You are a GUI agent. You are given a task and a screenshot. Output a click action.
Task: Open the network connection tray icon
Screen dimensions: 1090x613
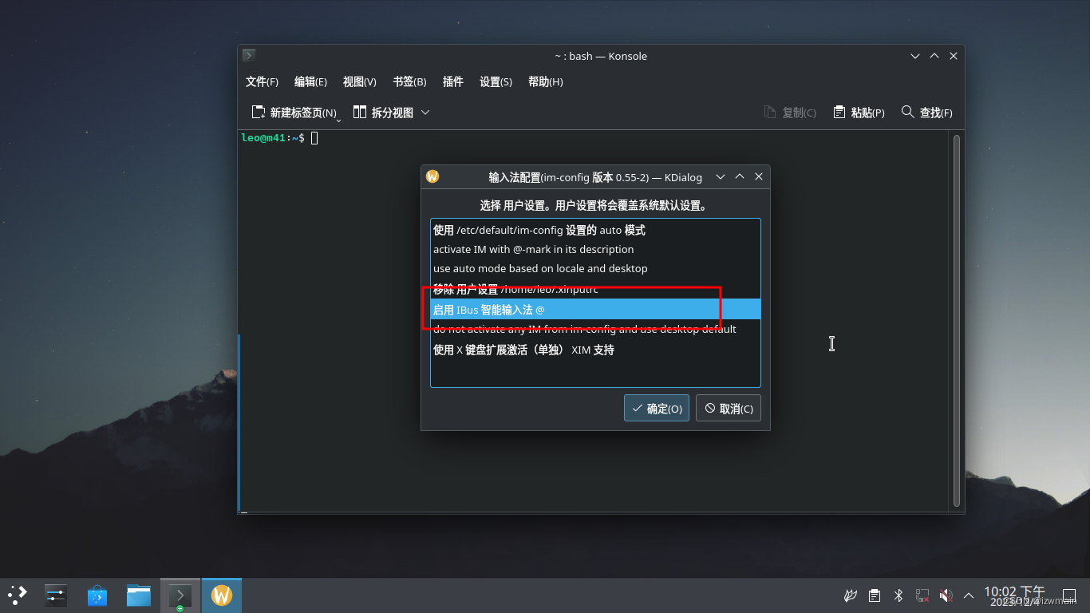[x=922, y=595]
